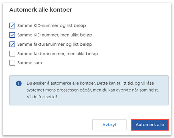Untick "Samme KID-nummer, men ulikt beløp" checkbox
The width and height of the screenshot is (174, 138).
tap(12, 35)
